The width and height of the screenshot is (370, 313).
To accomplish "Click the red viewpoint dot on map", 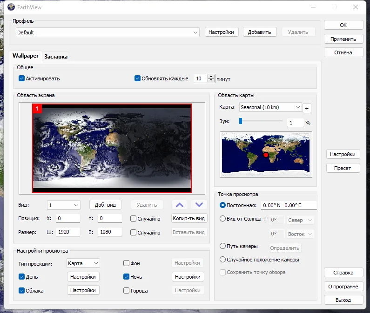I will (266, 155).
